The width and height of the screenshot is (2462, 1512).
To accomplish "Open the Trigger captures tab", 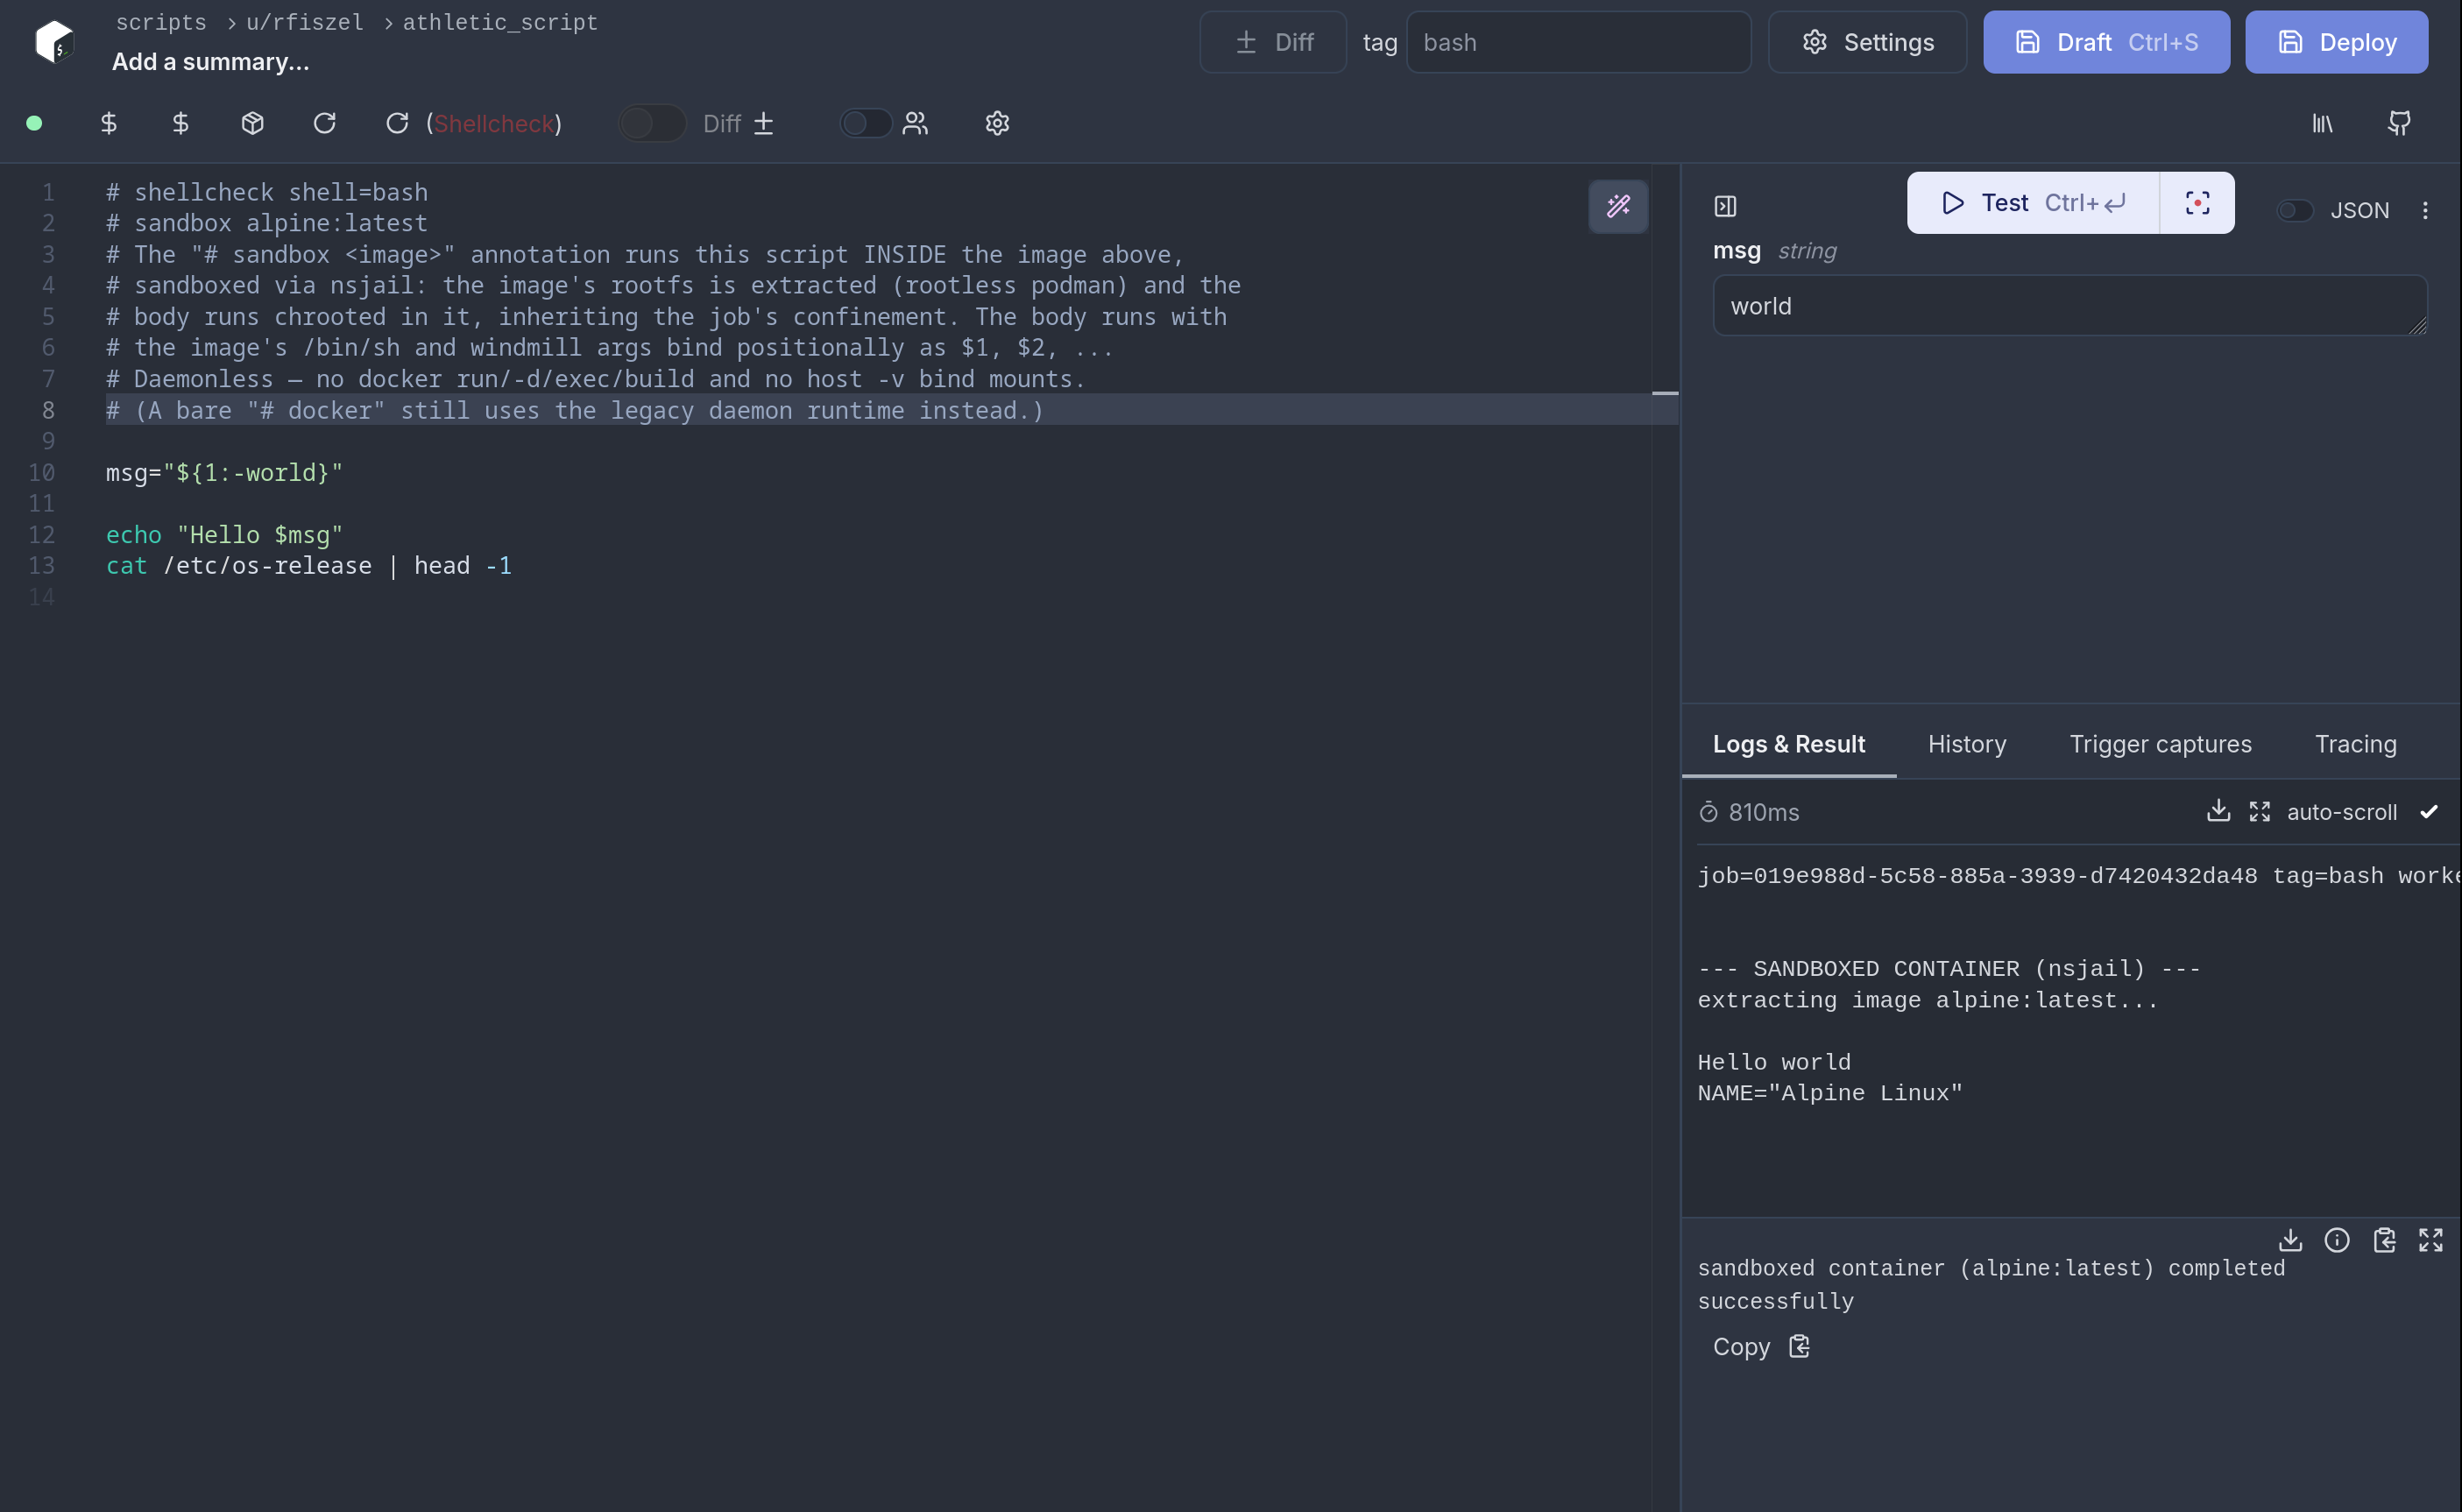I will 2160,744.
